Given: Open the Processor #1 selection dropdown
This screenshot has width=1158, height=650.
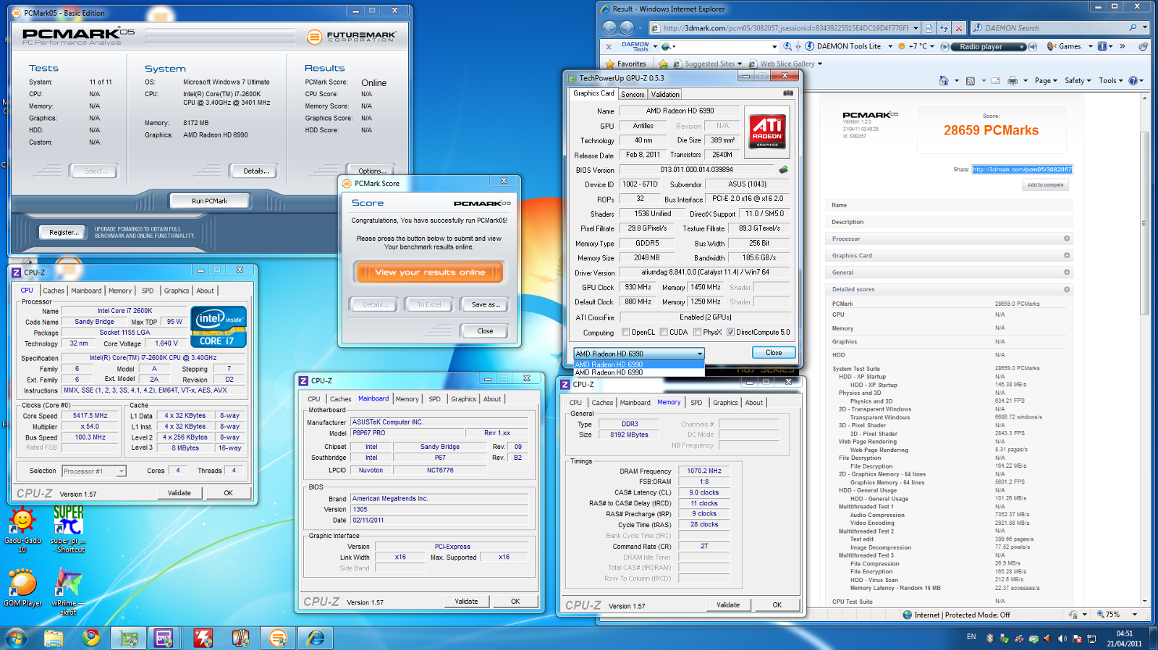Looking at the screenshot, I should (94, 471).
